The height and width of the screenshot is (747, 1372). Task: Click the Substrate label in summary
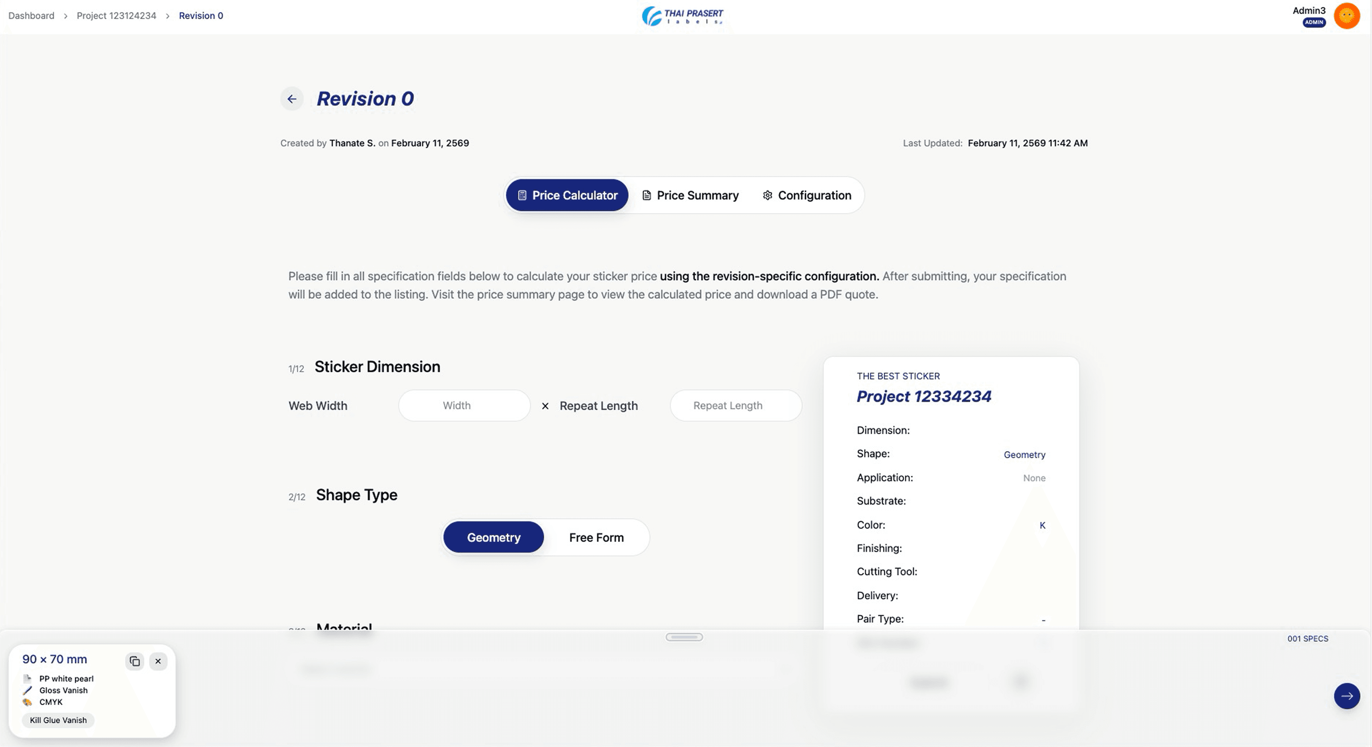[x=881, y=501]
